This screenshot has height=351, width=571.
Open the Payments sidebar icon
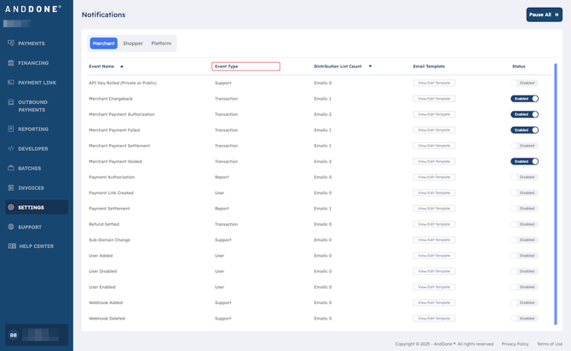11,43
